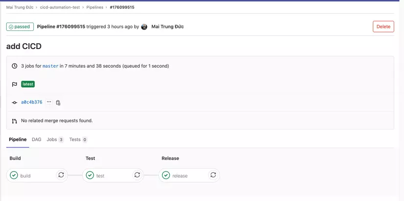Click the build job passed status icon
404x201 pixels.
(x=14, y=175)
